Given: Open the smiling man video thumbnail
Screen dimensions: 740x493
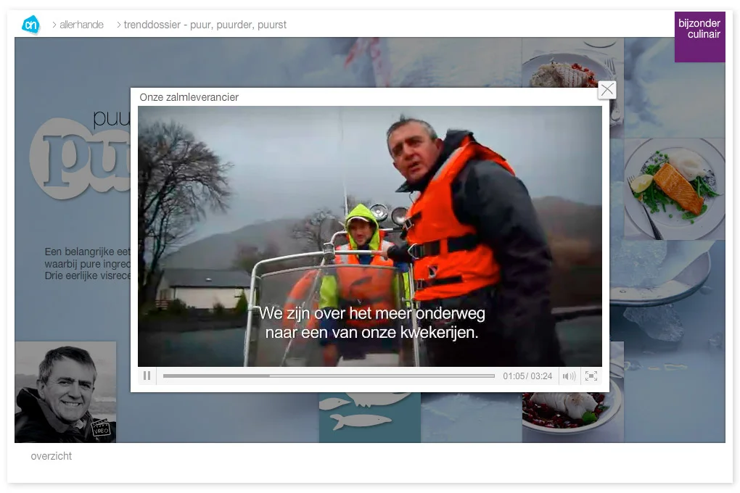Looking at the screenshot, I should 65,392.
